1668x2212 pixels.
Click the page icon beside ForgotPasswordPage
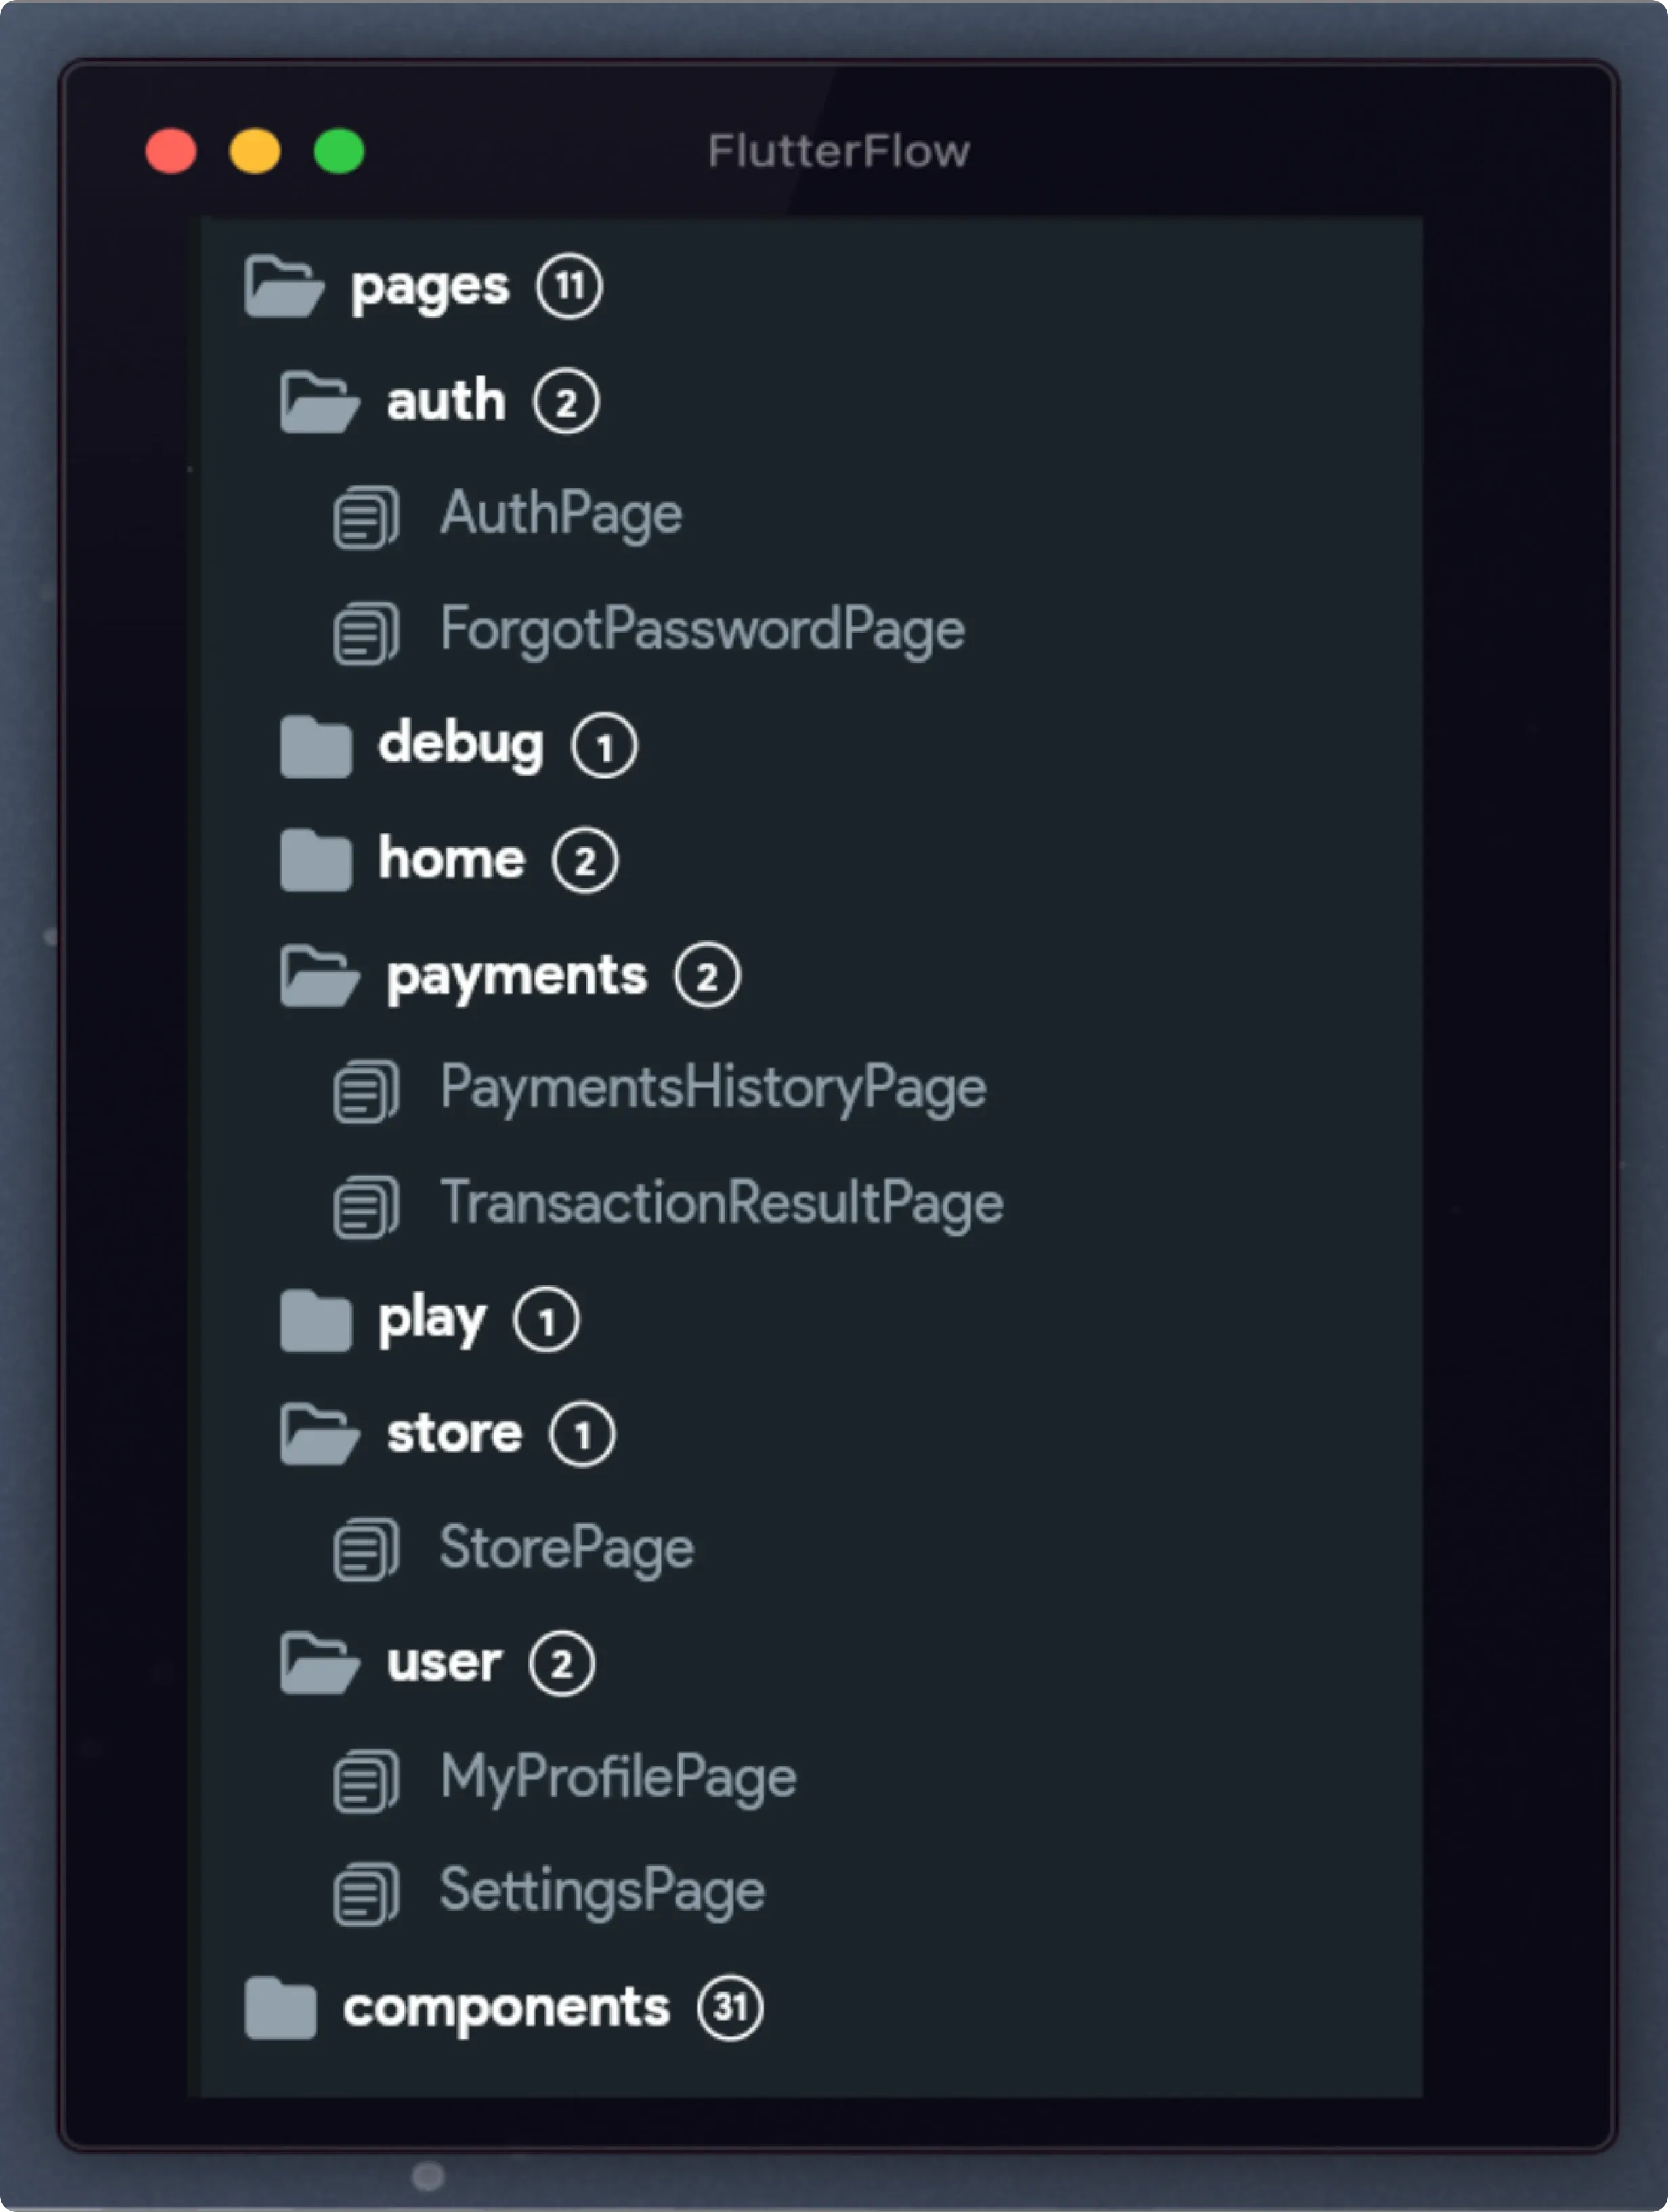366,633
